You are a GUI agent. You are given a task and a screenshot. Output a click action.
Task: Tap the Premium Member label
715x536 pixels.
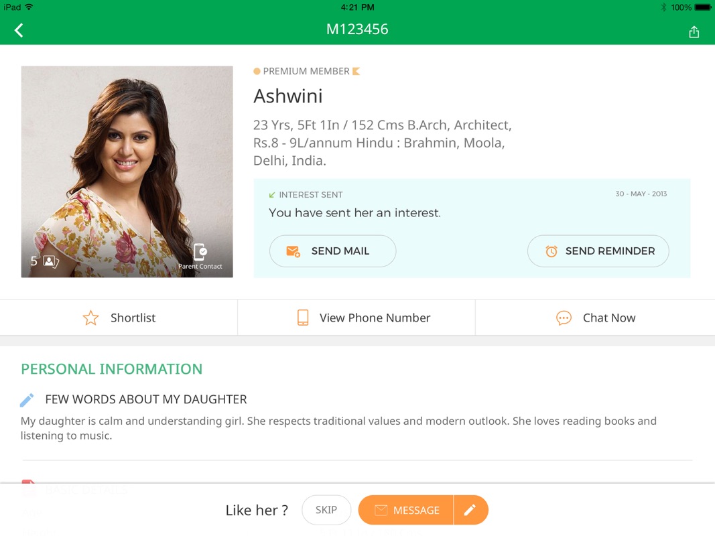click(306, 71)
